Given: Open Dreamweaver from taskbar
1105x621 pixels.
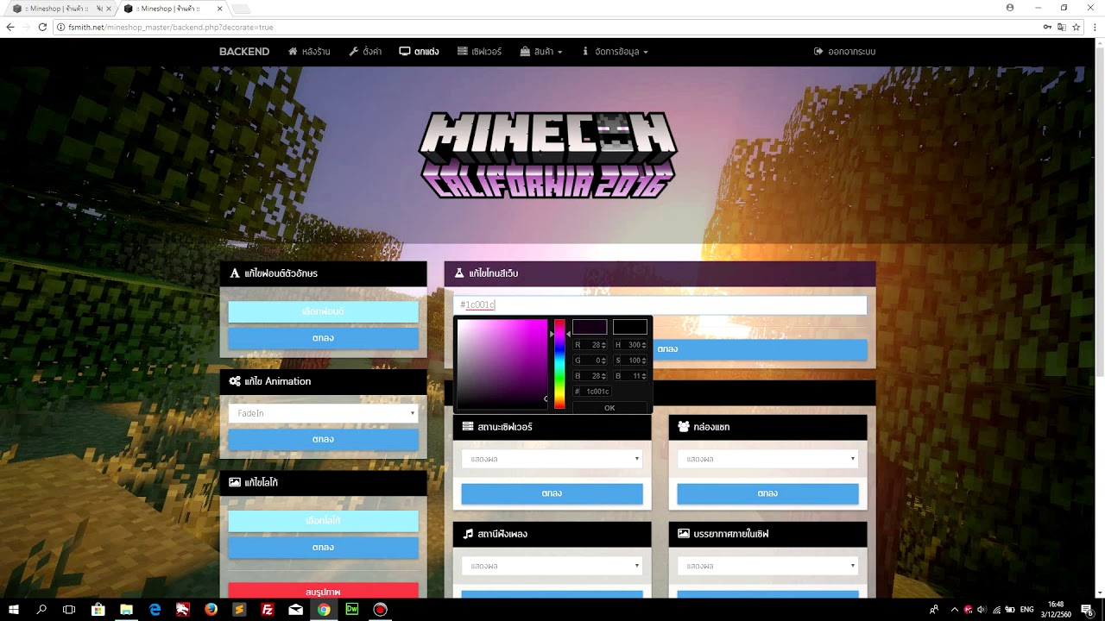Looking at the screenshot, I should (x=352, y=610).
